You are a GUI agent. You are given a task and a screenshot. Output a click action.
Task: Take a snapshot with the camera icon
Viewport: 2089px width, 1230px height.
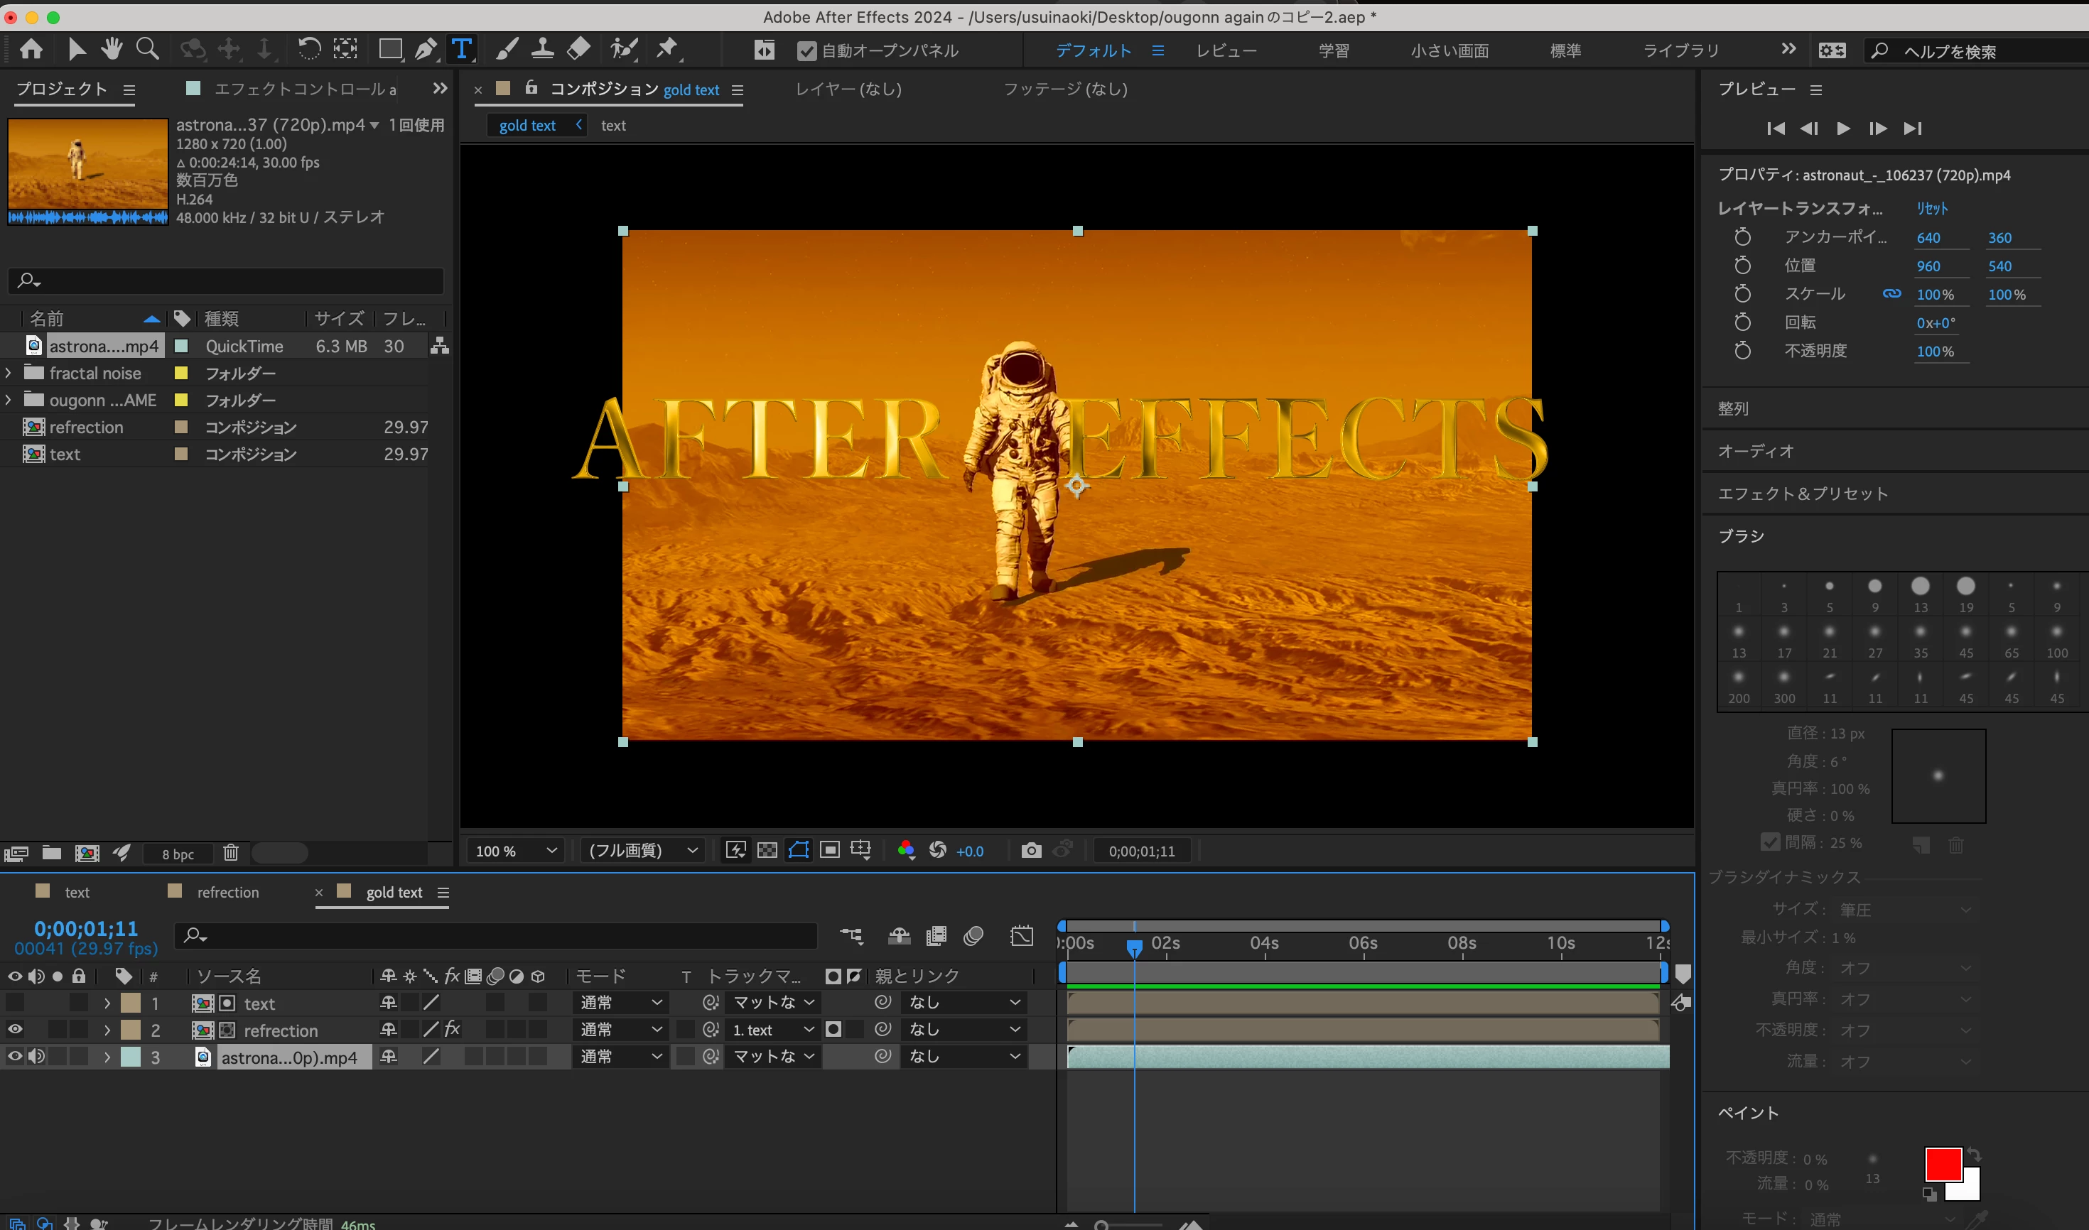pyautogui.click(x=1031, y=850)
